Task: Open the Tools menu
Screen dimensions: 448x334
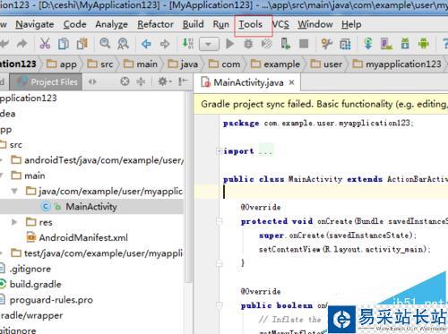Action: [x=250, y=24]
